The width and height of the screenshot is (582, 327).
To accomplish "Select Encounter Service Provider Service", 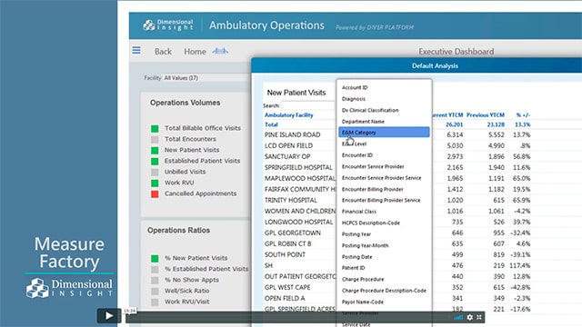I will pyautogui.click(x=382, y=178).
